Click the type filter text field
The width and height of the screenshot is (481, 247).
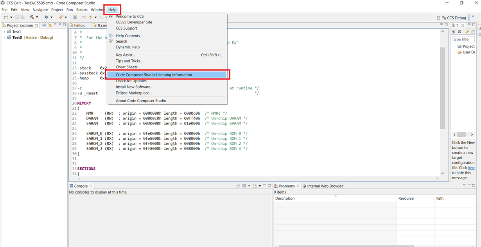(463, 39)
